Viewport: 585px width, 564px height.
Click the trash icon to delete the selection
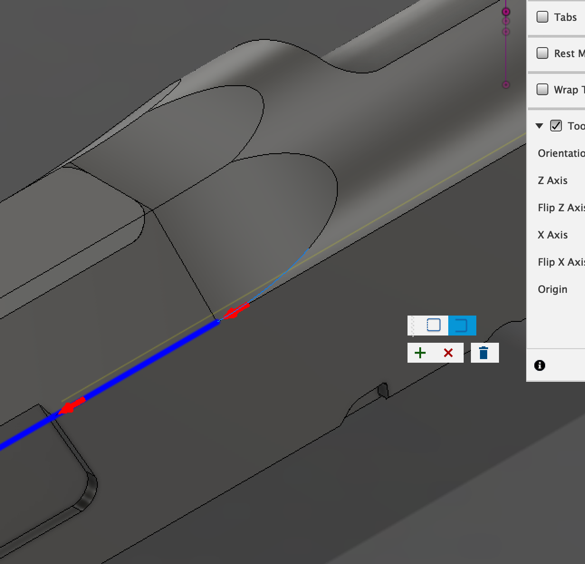tap(484, 352)
